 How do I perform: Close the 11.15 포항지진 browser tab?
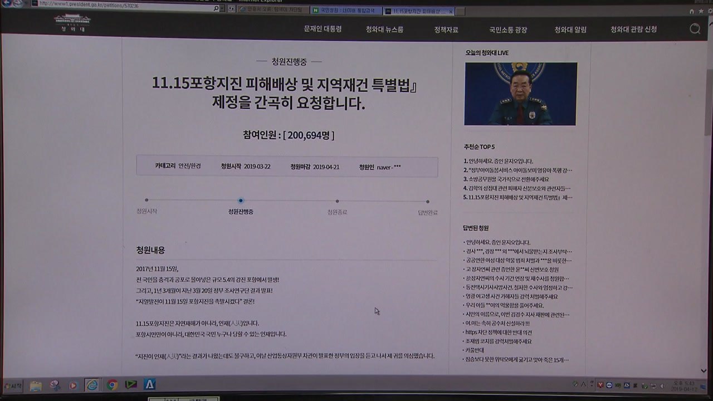(x=451, y=11)
